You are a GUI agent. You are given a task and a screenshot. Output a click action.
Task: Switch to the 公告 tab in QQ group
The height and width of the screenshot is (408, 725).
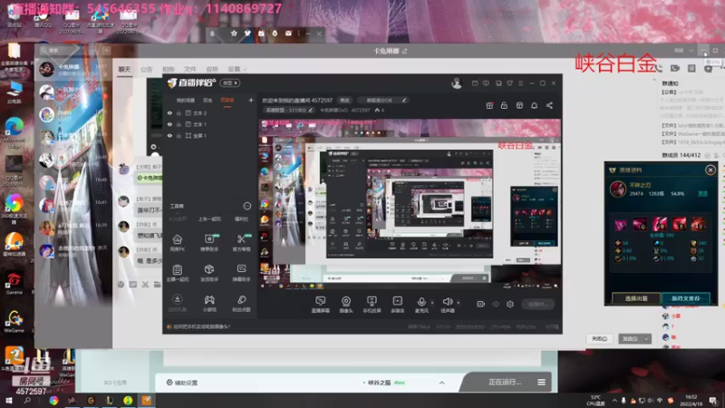146,70
